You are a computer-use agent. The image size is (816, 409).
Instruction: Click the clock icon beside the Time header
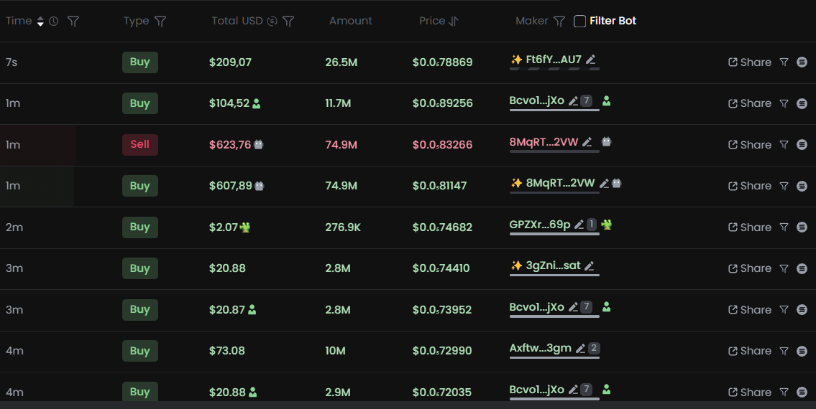(54, 22)
